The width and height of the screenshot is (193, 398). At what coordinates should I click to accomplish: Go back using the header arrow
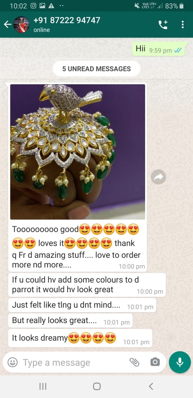coord(8,24)
